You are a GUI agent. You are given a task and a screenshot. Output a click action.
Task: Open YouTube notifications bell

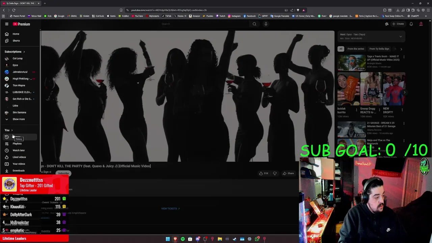point(411,24)
